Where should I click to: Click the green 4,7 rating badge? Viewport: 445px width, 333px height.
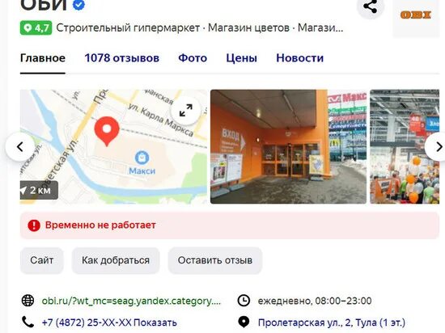click(36, 27)
